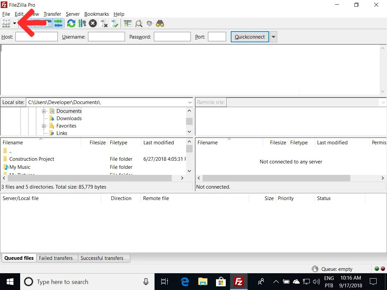
Task: Open the directory listing filters dialog
Action: pyautogui.click(x=128, y=23)
